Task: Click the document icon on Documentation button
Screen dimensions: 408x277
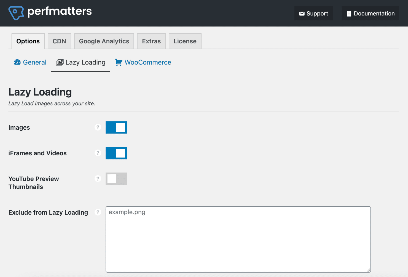Action: tap(349, 13)
